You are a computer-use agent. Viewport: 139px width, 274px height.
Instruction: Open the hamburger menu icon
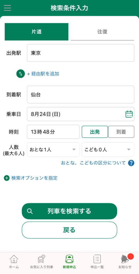[7, 8]
